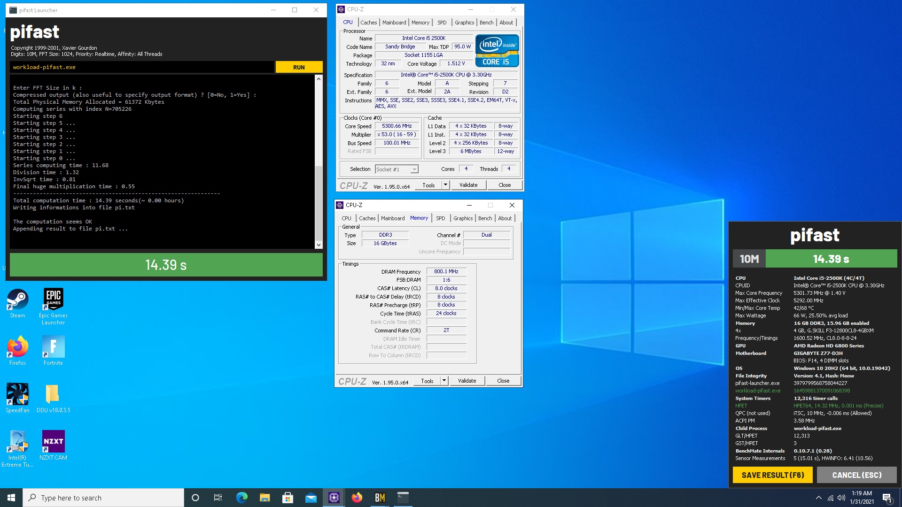
Task: Open the notification Action Center icon
Action: pyautogui.click(x=887, y=498)
